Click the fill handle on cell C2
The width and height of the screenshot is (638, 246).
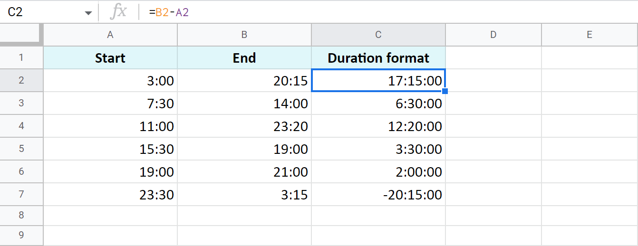pos(445,91)
